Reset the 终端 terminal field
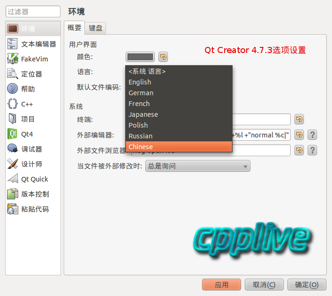This screenshot has height=296, width=332. tap(299, 119)
